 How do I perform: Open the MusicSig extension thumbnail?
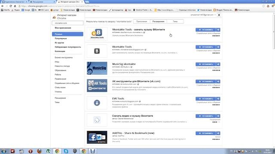(x=97, y=68)
